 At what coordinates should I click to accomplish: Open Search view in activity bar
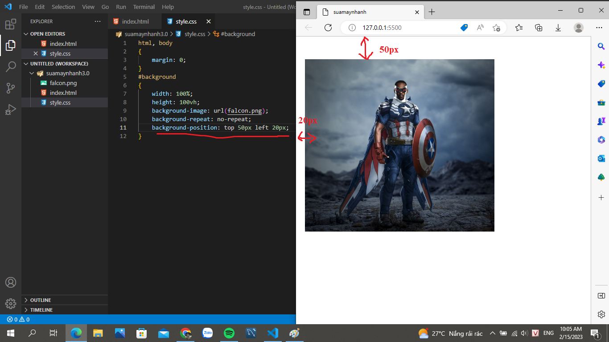[x=10, y=67]
